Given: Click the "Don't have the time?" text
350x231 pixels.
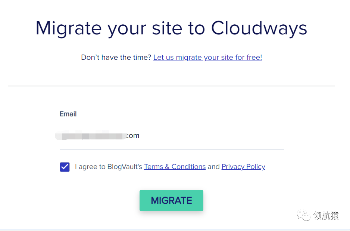Looking at the screenshot, I should [x=116, y=58].
